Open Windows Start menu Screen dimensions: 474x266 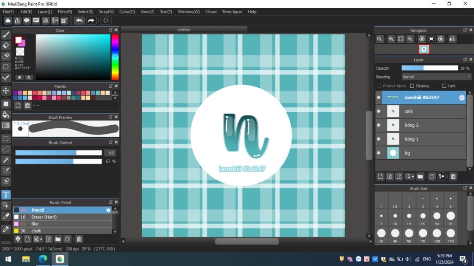tap(8, 259)
